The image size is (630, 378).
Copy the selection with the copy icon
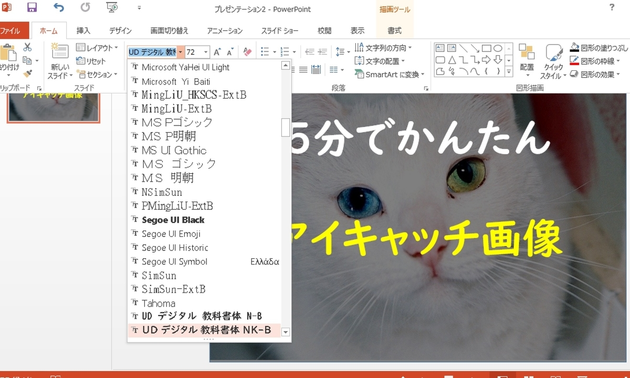click(27, 61)
